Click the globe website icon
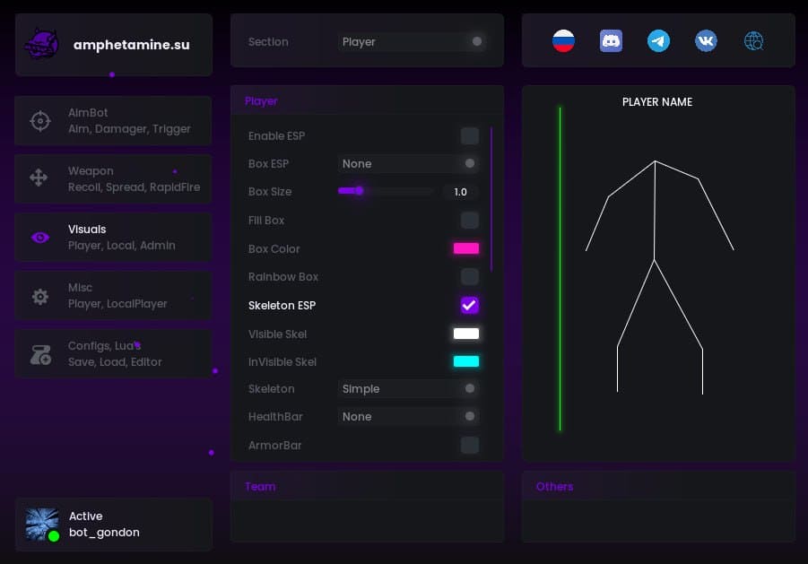Viewport: 808px width, 564px height. [753, 40]
